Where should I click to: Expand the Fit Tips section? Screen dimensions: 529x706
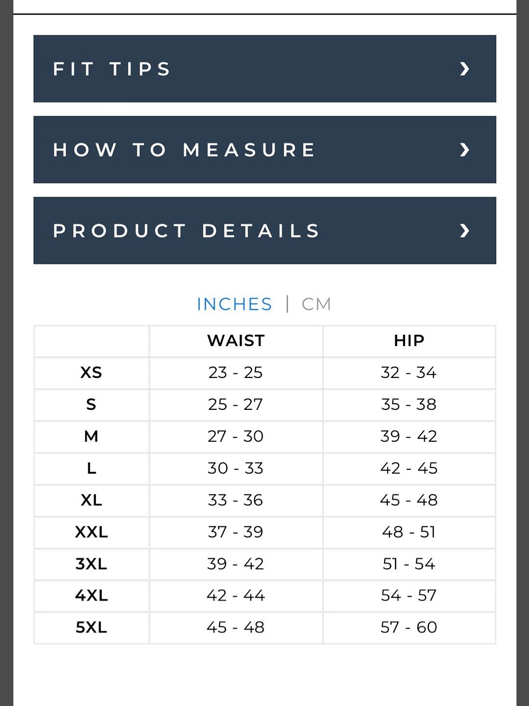point(264,69)
